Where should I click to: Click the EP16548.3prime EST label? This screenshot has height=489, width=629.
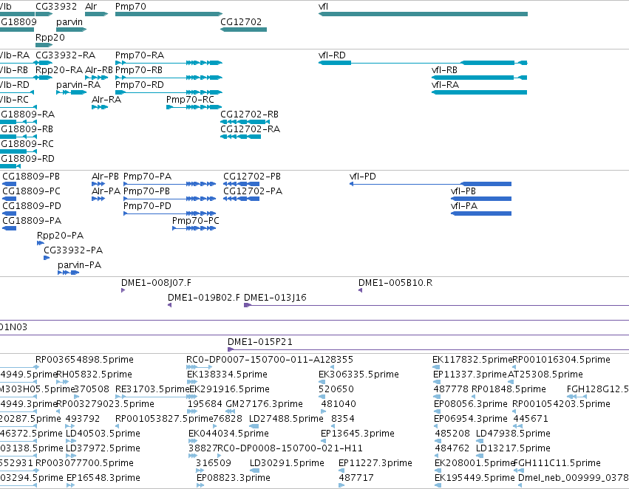click(103, 478)
